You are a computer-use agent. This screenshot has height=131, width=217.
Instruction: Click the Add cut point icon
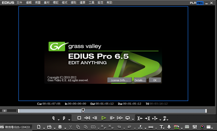click(140, 127)
